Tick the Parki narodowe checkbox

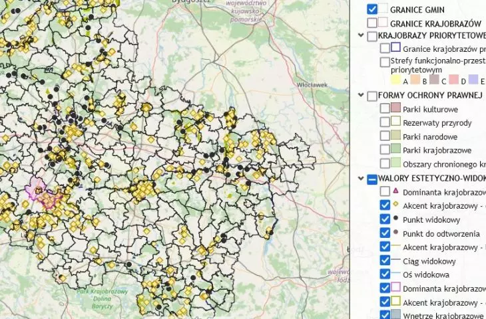point(385,136)
